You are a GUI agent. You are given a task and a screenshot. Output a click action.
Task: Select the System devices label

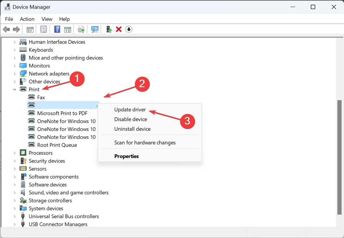(46, 208)
